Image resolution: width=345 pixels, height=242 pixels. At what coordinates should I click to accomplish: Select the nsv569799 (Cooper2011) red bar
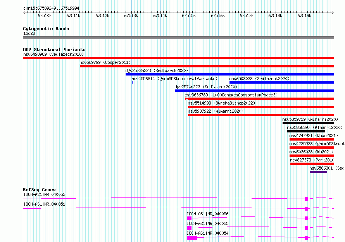click(207, 66)
